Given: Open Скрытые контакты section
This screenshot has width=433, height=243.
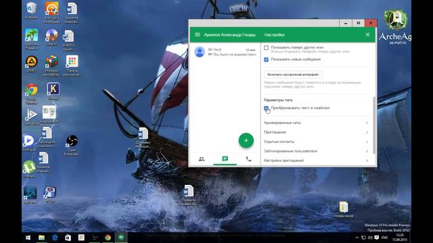Looking at the screenshot, I should click(316, 142).
